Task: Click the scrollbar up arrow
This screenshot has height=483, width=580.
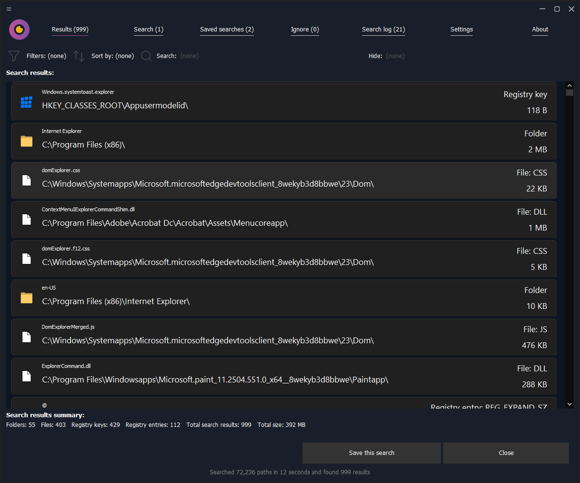Action: (x=569, y=85)
